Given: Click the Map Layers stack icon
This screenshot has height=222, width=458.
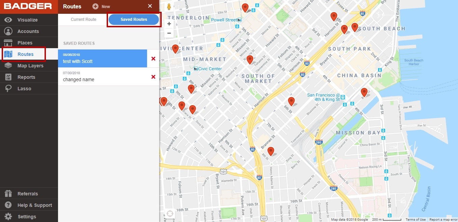Looking at the screenshot, I should 8,66.
